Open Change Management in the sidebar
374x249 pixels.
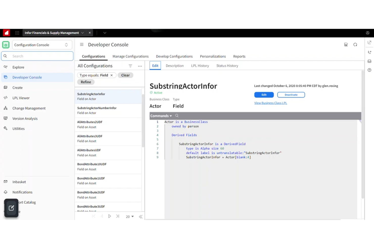coord(37,108)
